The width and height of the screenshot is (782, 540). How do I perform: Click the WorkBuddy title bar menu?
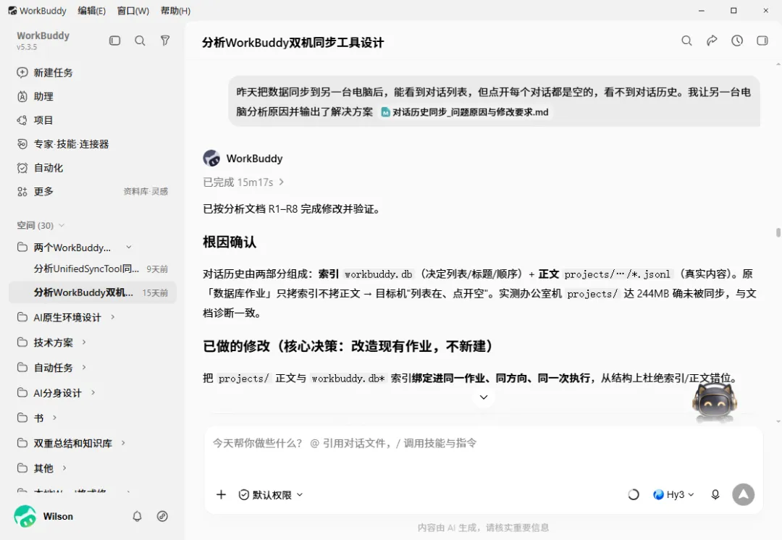pos(38,10)
